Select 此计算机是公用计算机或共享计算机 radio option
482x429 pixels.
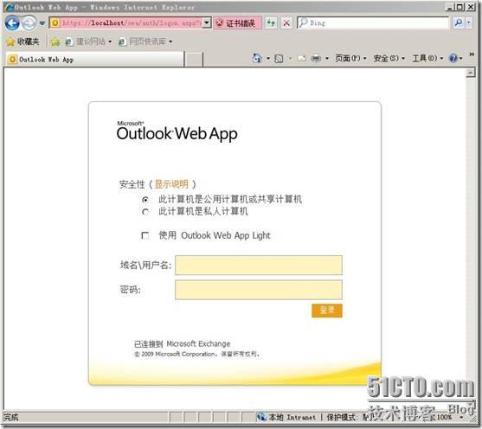point(145,200)
